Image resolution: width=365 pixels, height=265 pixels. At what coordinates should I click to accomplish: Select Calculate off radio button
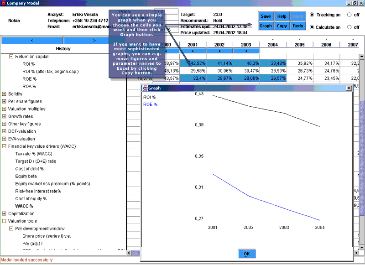(349, 27)
